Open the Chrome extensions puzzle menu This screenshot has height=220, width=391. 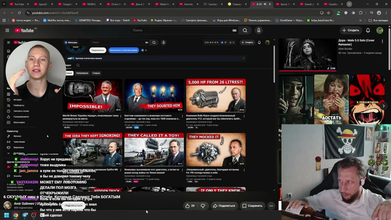[361, 13]
